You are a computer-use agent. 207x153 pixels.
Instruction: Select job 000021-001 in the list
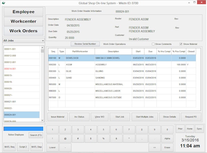[x=22, y=102]
